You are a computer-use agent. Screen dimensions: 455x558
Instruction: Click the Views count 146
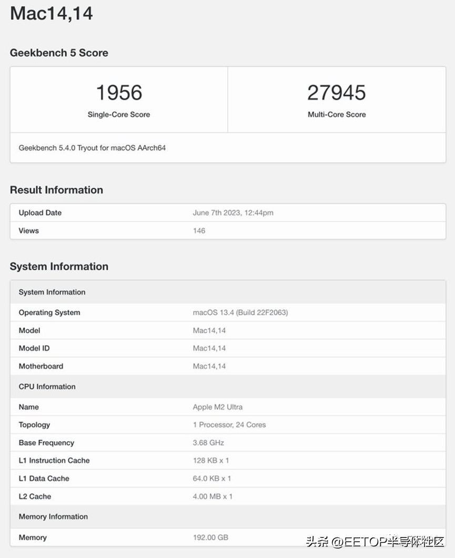coord(199,231)
